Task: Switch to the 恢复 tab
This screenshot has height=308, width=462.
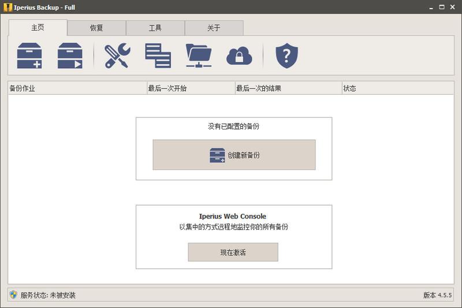Action: pyautogui.click(x=96, y=28)
